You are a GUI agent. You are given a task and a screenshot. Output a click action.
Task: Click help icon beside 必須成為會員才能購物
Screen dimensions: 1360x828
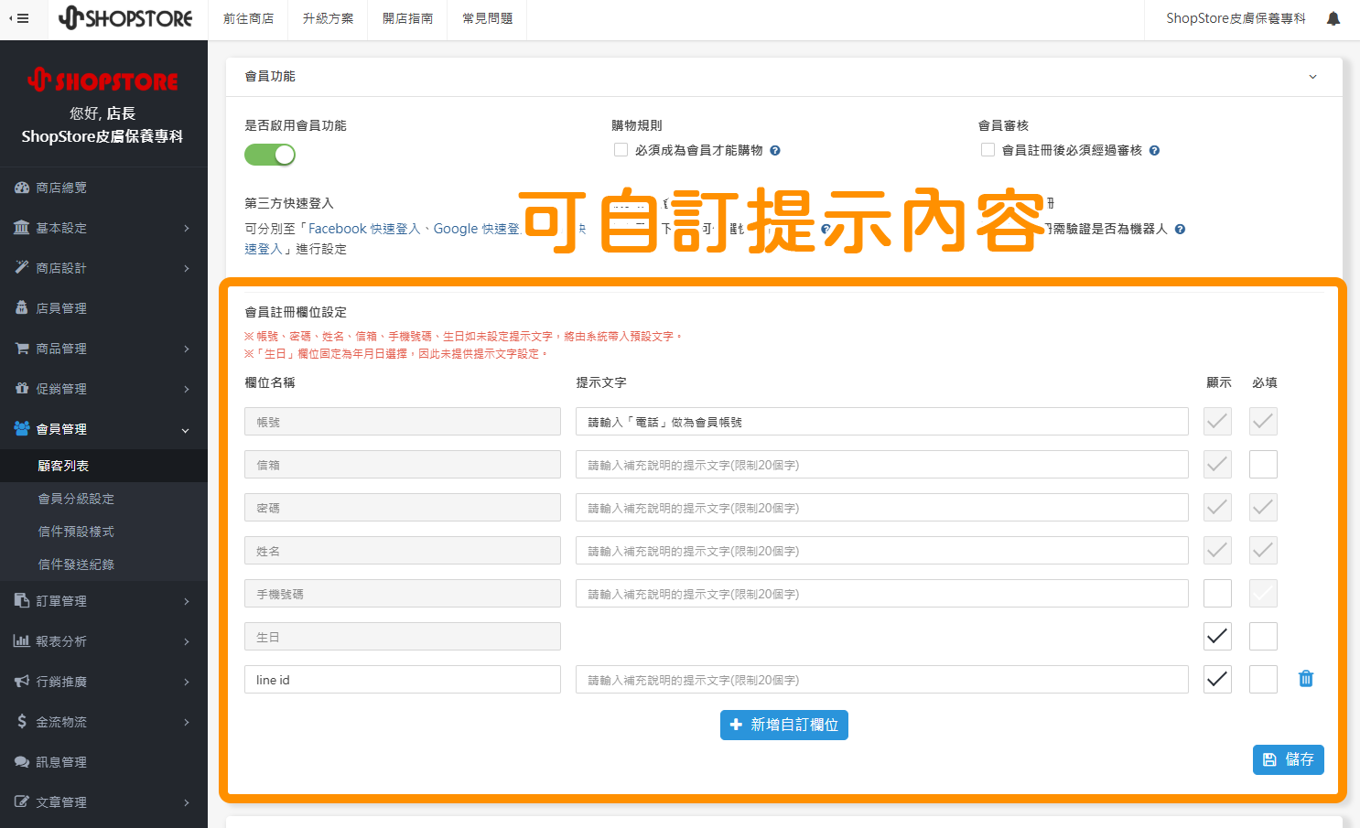[x=775, y=151]
